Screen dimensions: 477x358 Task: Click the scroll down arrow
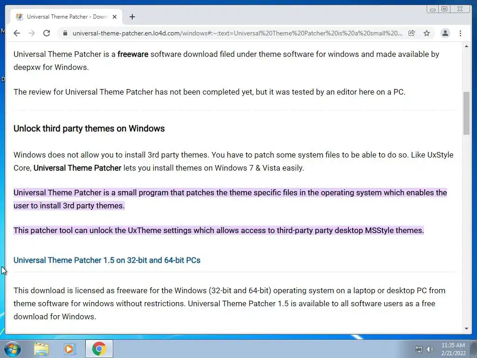click(466, 329)
